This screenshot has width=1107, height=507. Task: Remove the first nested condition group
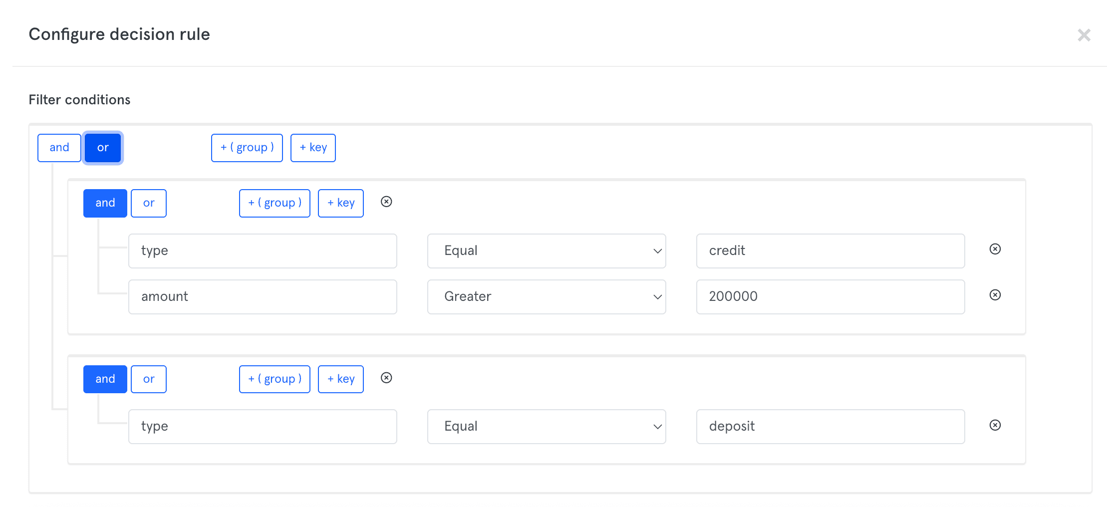386,202
